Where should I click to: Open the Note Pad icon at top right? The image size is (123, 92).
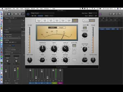(114, 14)
